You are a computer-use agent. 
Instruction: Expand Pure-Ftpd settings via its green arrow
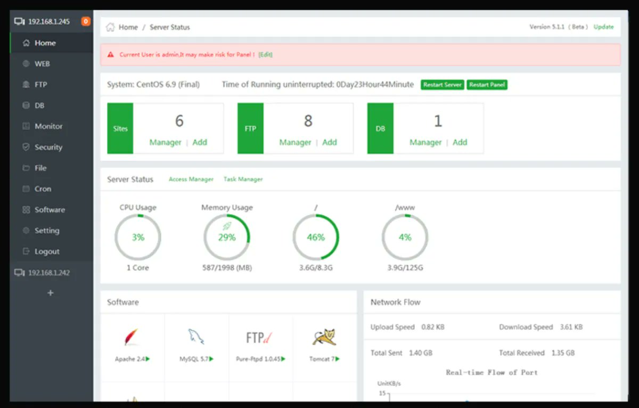283,359
